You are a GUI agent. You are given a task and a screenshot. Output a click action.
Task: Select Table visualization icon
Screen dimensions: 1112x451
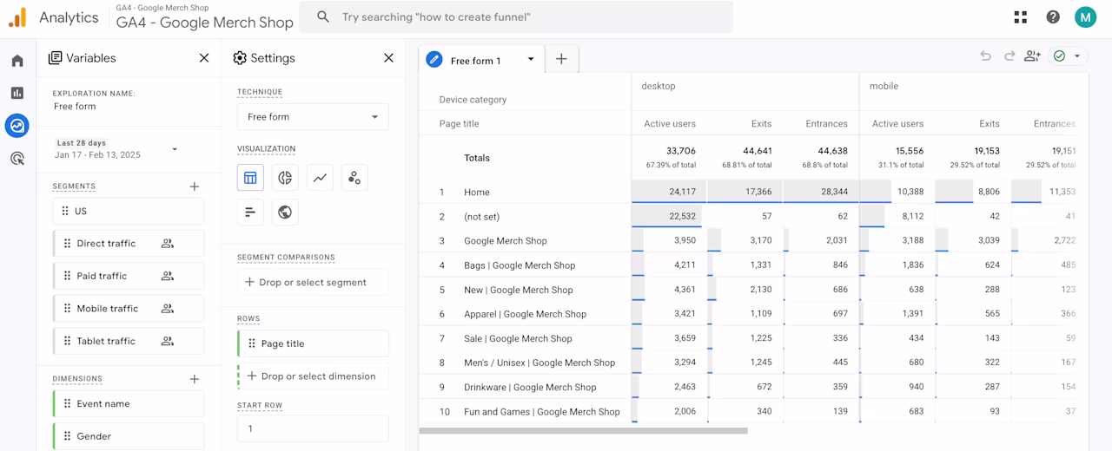pos(250,178)
